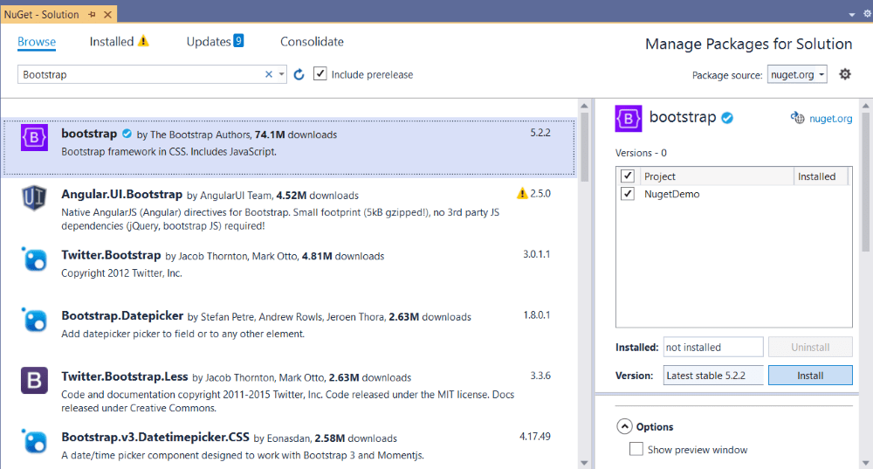Click version number 4.17.49
The image size is (873, 469).
(534, 436)
